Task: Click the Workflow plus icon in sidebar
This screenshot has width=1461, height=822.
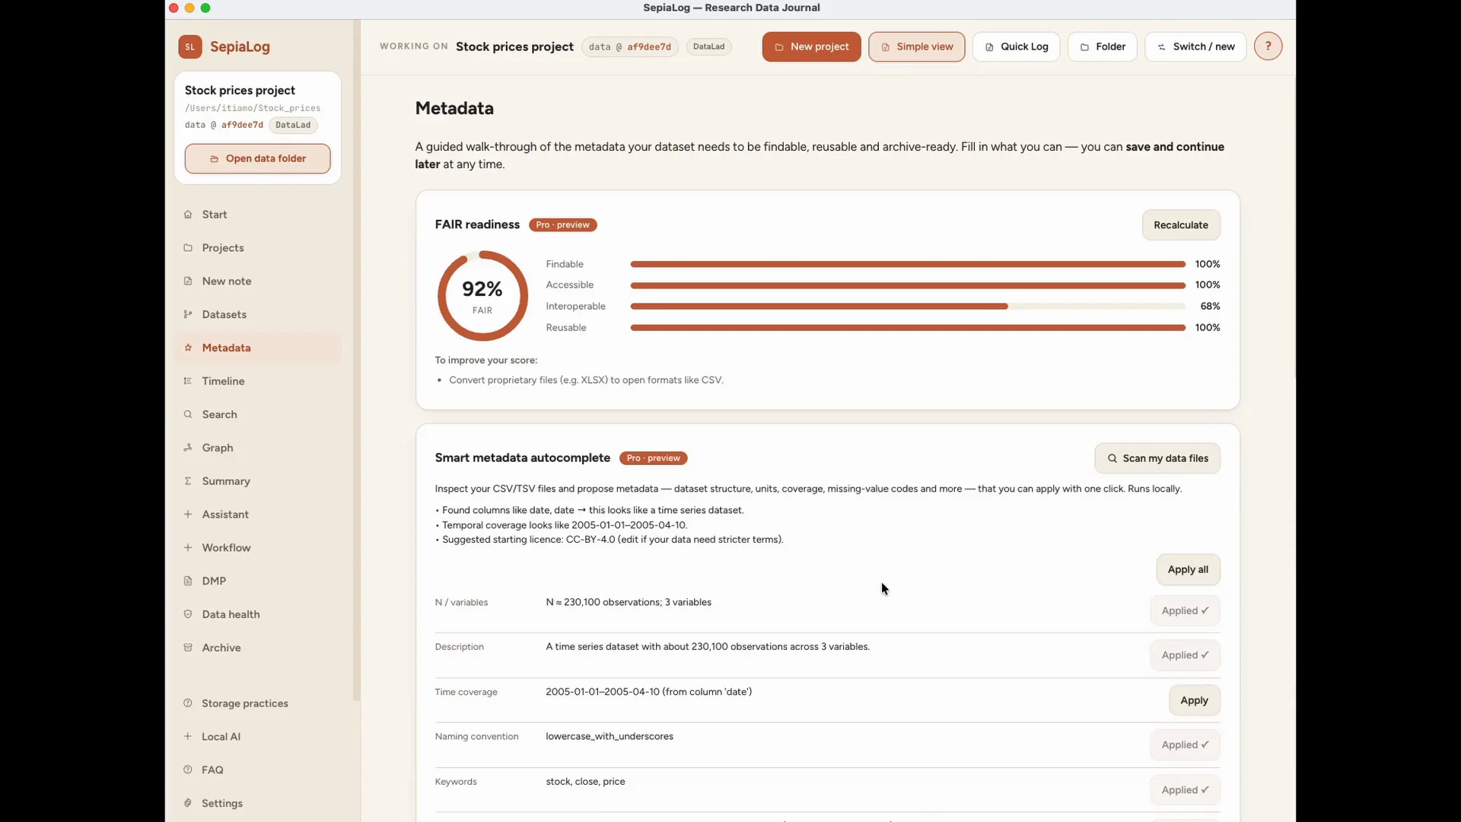Action: 188,548
